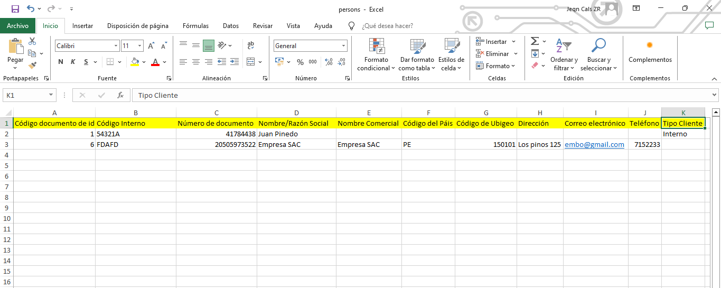The width and height of the screenshot is (721, 288).
Task: Click the AutoSum sigma icon
Action: point(535,41)
